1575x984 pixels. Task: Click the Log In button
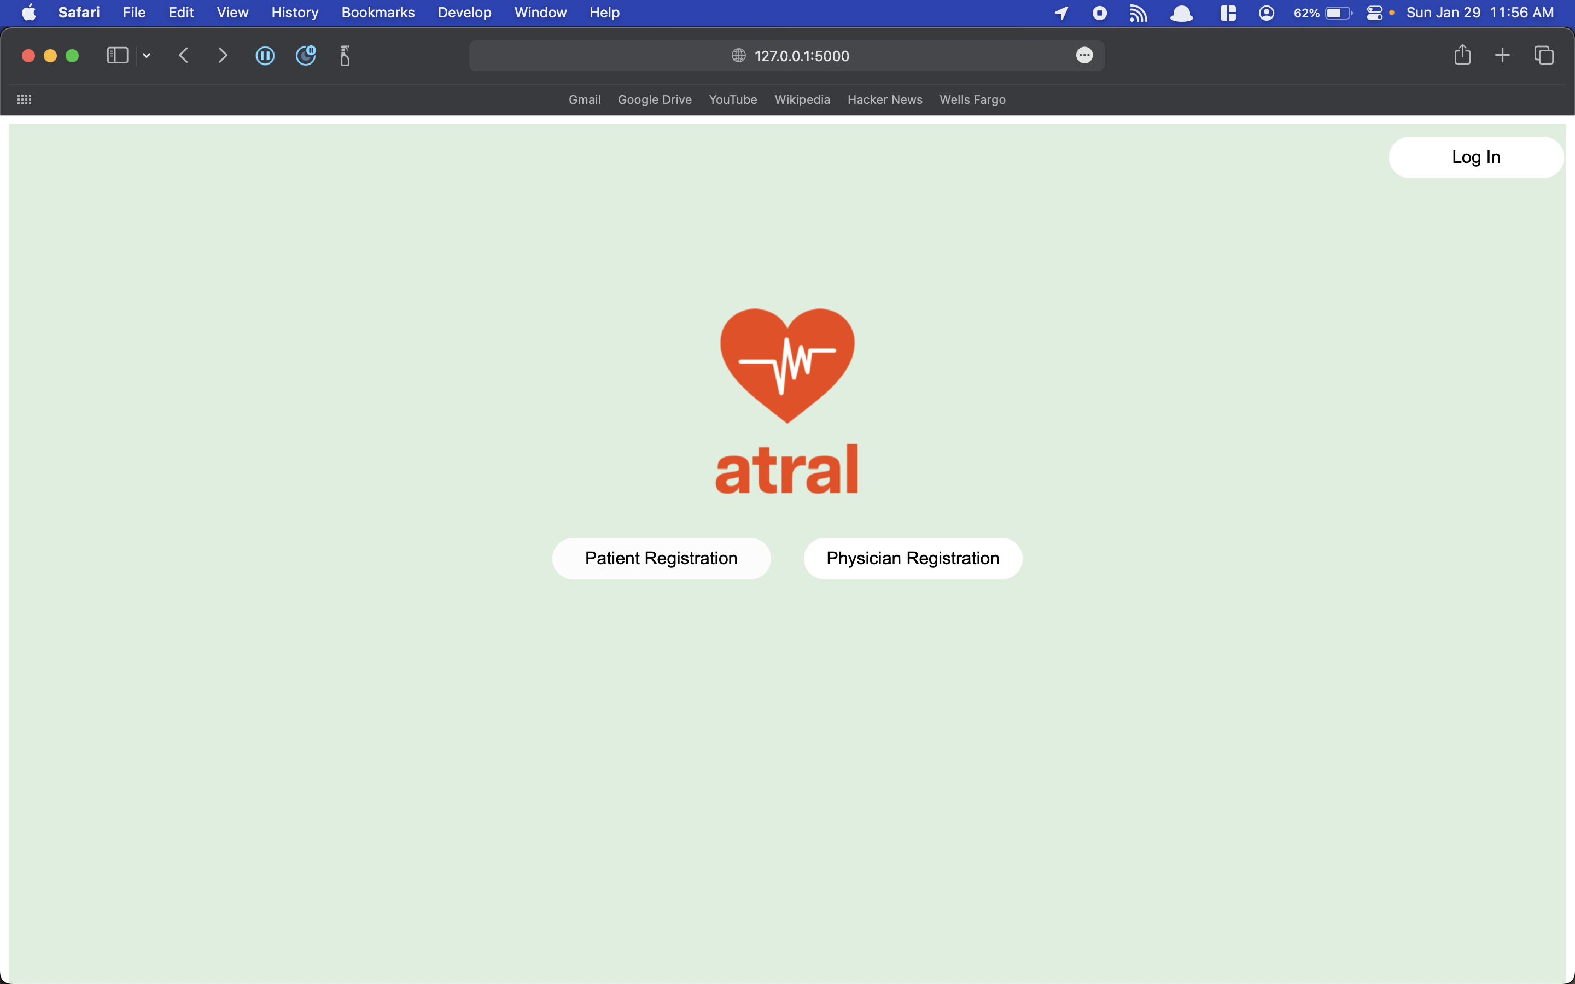tap(1475, 157)
